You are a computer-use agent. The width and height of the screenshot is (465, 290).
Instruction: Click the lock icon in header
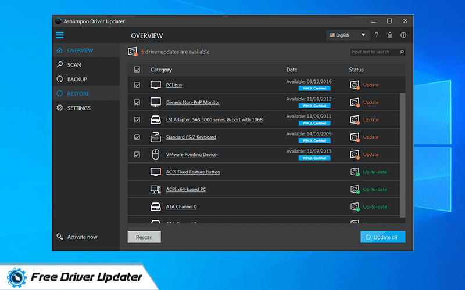pos(390,35)
